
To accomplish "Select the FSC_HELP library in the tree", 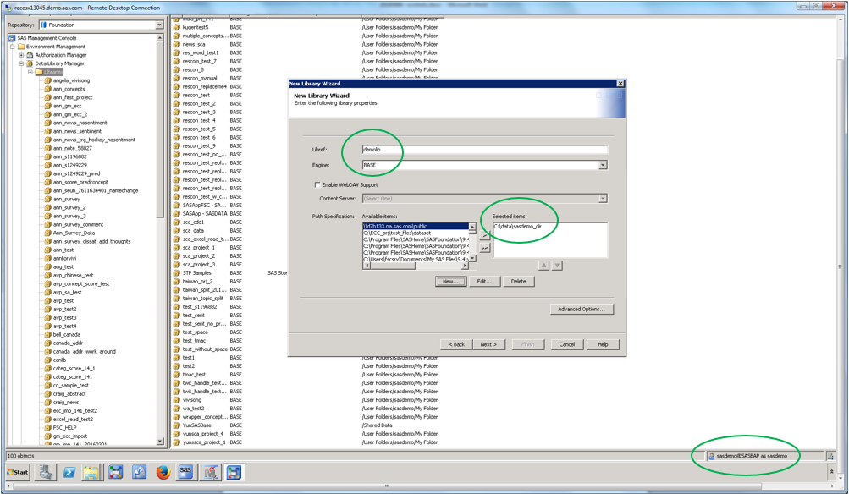I will 64,427.
